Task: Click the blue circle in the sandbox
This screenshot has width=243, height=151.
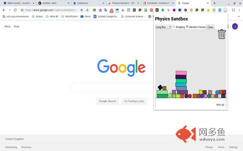Action: [217, 92]
